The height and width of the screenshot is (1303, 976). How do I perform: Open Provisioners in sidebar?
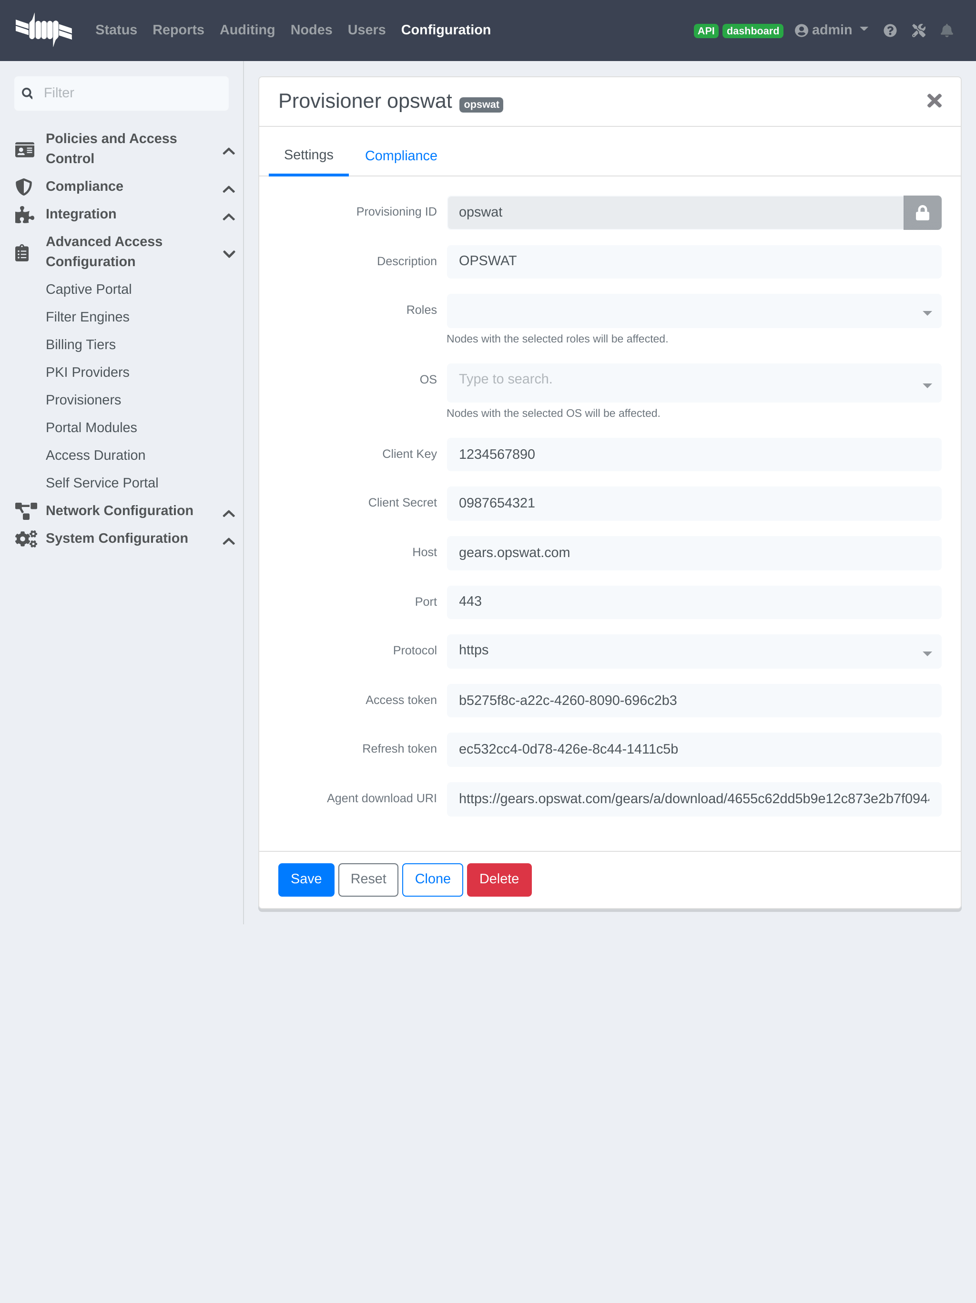(83, 400)
